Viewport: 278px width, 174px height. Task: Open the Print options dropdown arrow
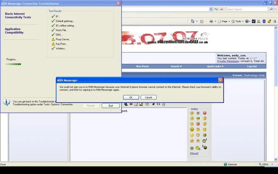215,21
